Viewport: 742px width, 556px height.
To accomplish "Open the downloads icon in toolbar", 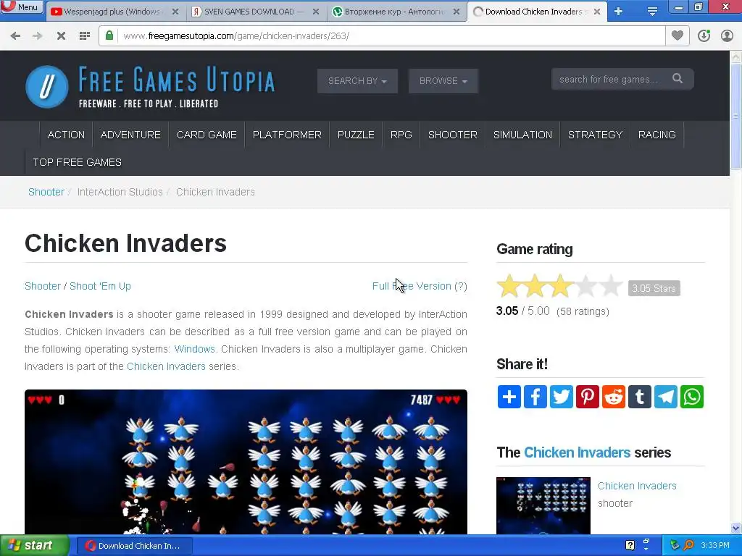I will [x=704, y=36].
